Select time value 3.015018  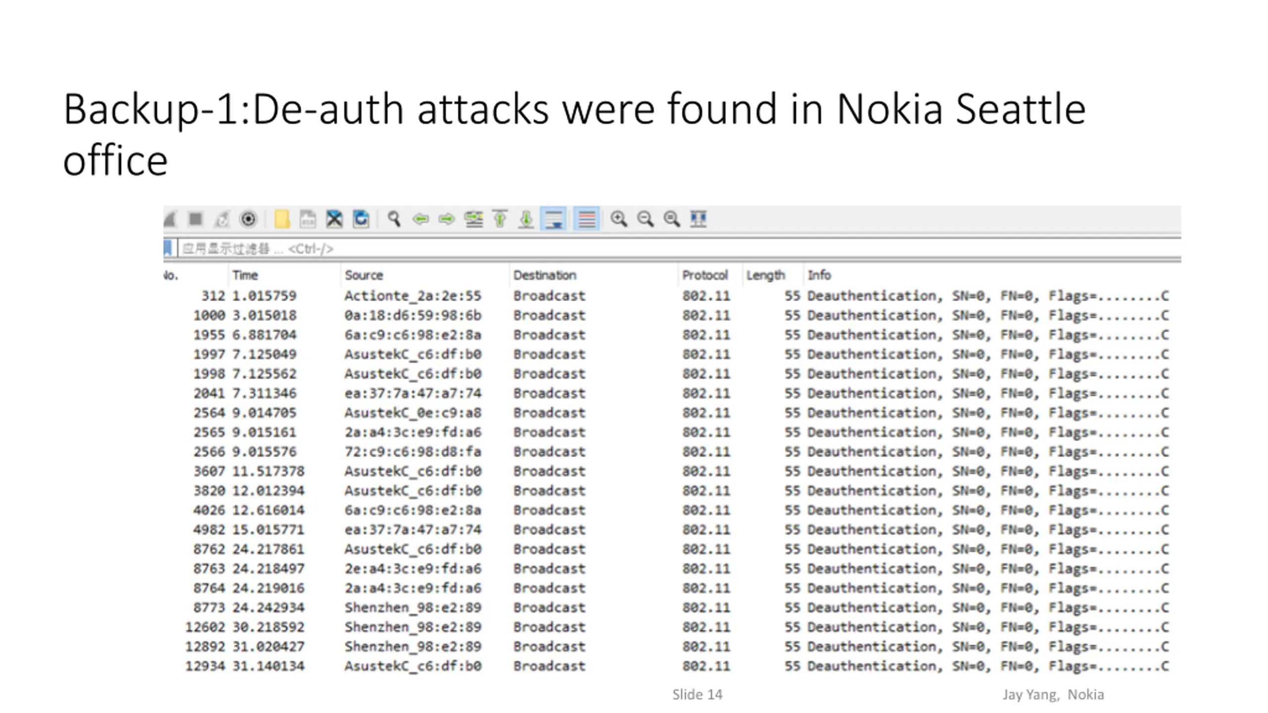[x=264, y=315]
